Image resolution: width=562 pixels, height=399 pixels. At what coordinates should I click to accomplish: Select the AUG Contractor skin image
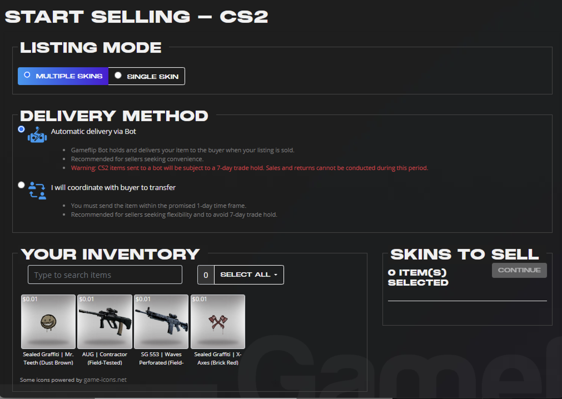coord(105,321)
